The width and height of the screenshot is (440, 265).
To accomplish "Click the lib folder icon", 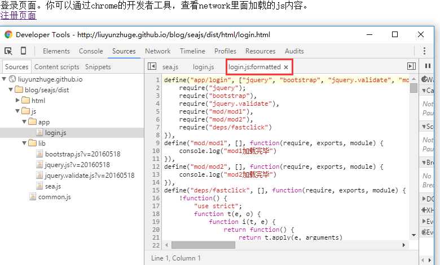I will tap(33, 143).
